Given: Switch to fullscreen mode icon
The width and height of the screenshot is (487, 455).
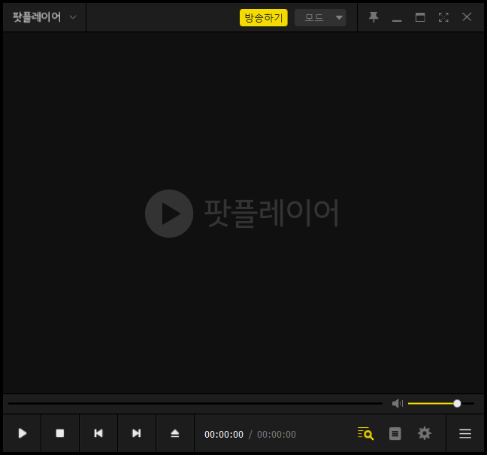Looking at the screenshot, I should pyautogui.click(x=443, y=17).
